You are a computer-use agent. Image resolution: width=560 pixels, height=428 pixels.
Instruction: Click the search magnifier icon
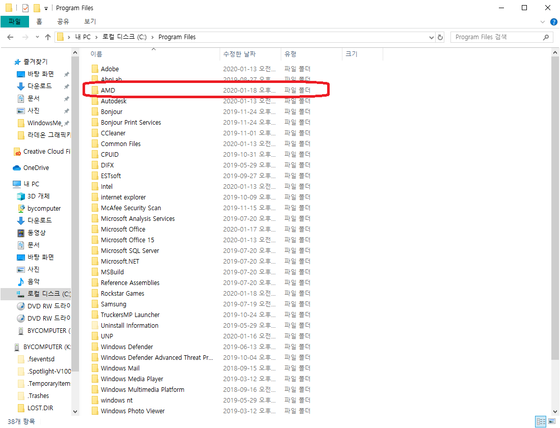546,37
